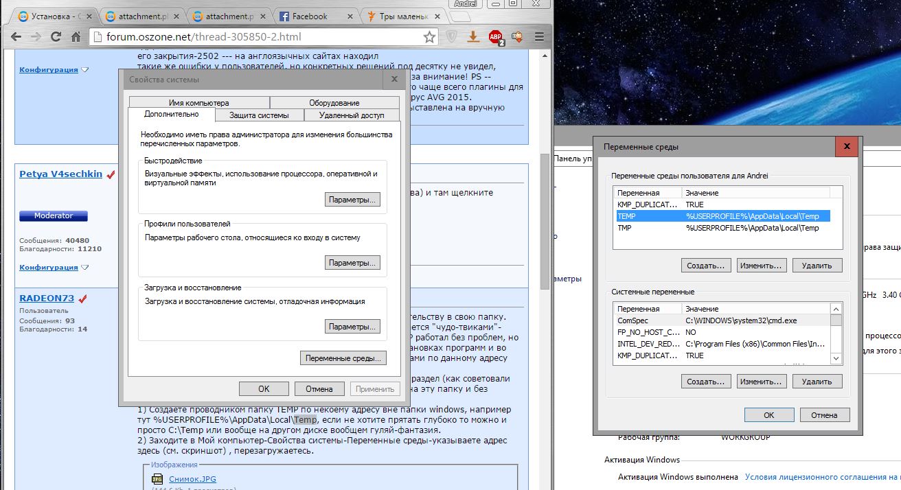Open the Chrome home page icon
Screen dimensions: 901x490
[76, 36]
